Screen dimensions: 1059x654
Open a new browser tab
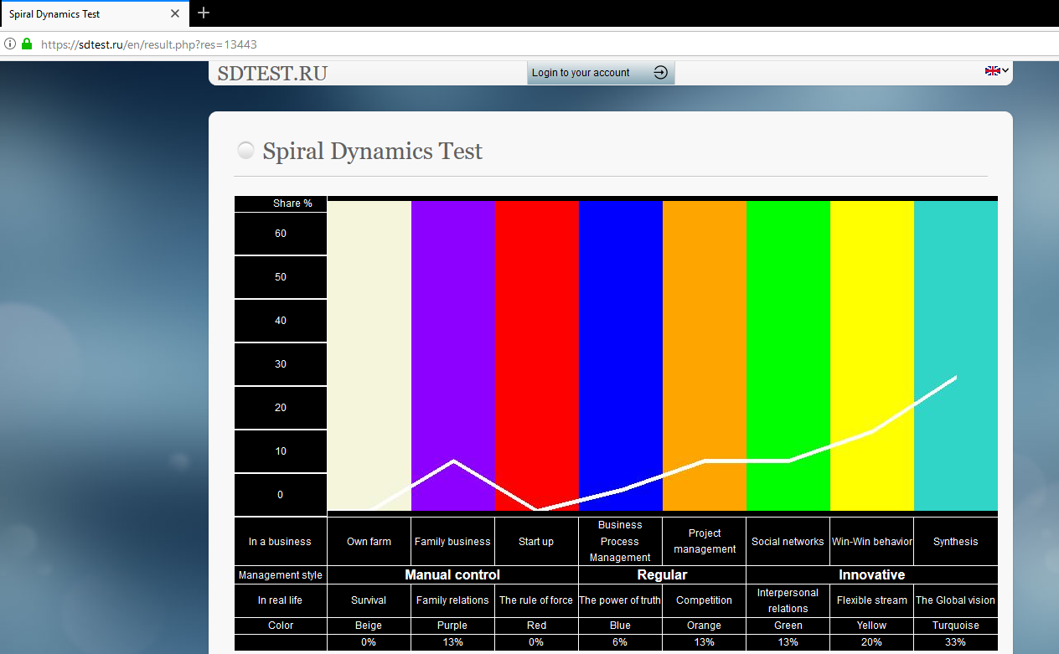(204, 13)
